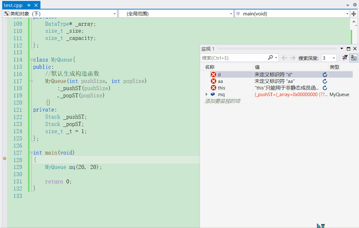Open the editor tab list dropdown arrow
Viewport: 359px width, 228px height.
tap(347, 5)
